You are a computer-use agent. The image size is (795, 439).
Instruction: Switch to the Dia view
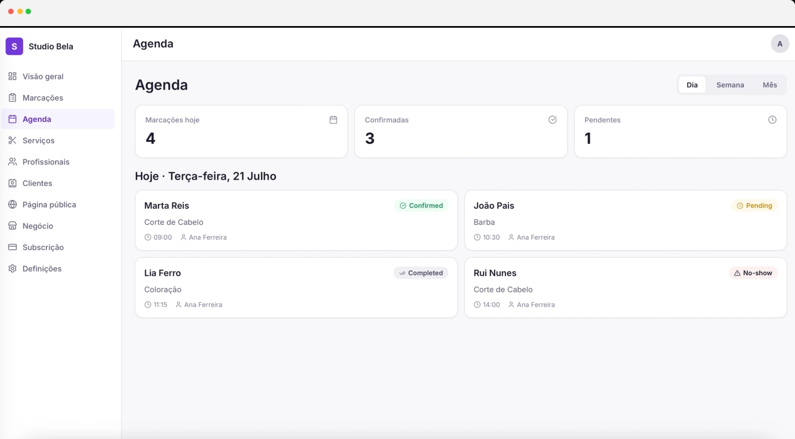coord(692,85)
